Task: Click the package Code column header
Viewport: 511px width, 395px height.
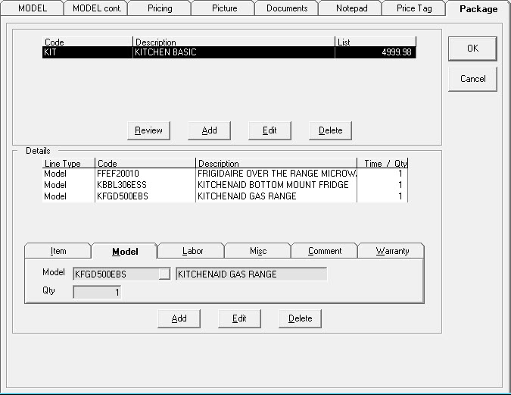Action: tap(87, 42)
